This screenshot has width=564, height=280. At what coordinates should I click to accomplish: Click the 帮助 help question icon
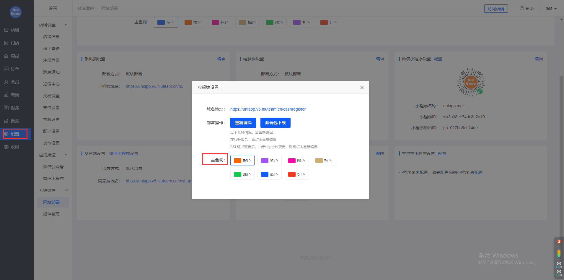tap(522, 8)
